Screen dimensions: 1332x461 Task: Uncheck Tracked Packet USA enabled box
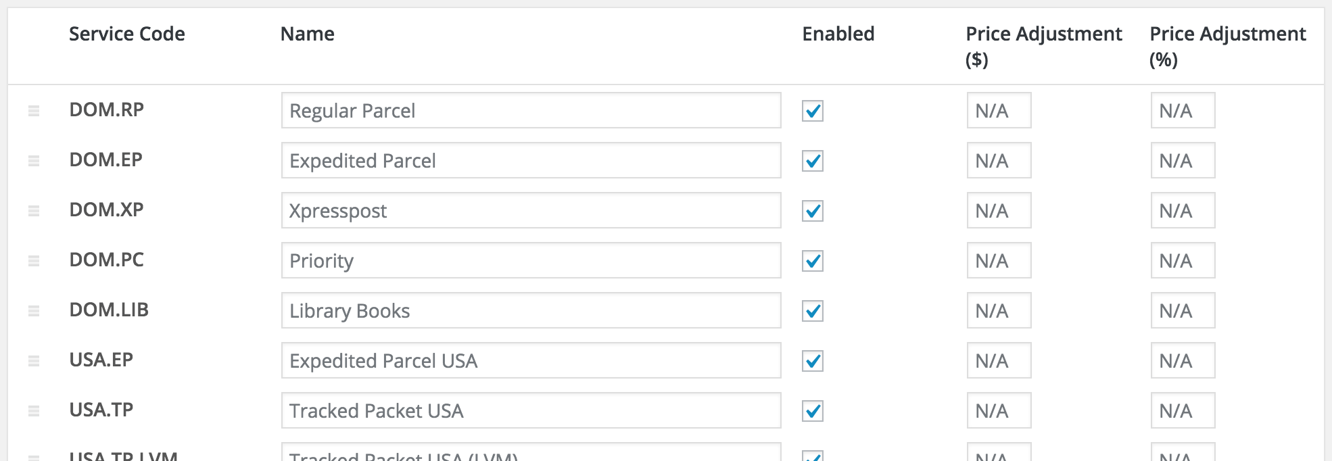812,411
